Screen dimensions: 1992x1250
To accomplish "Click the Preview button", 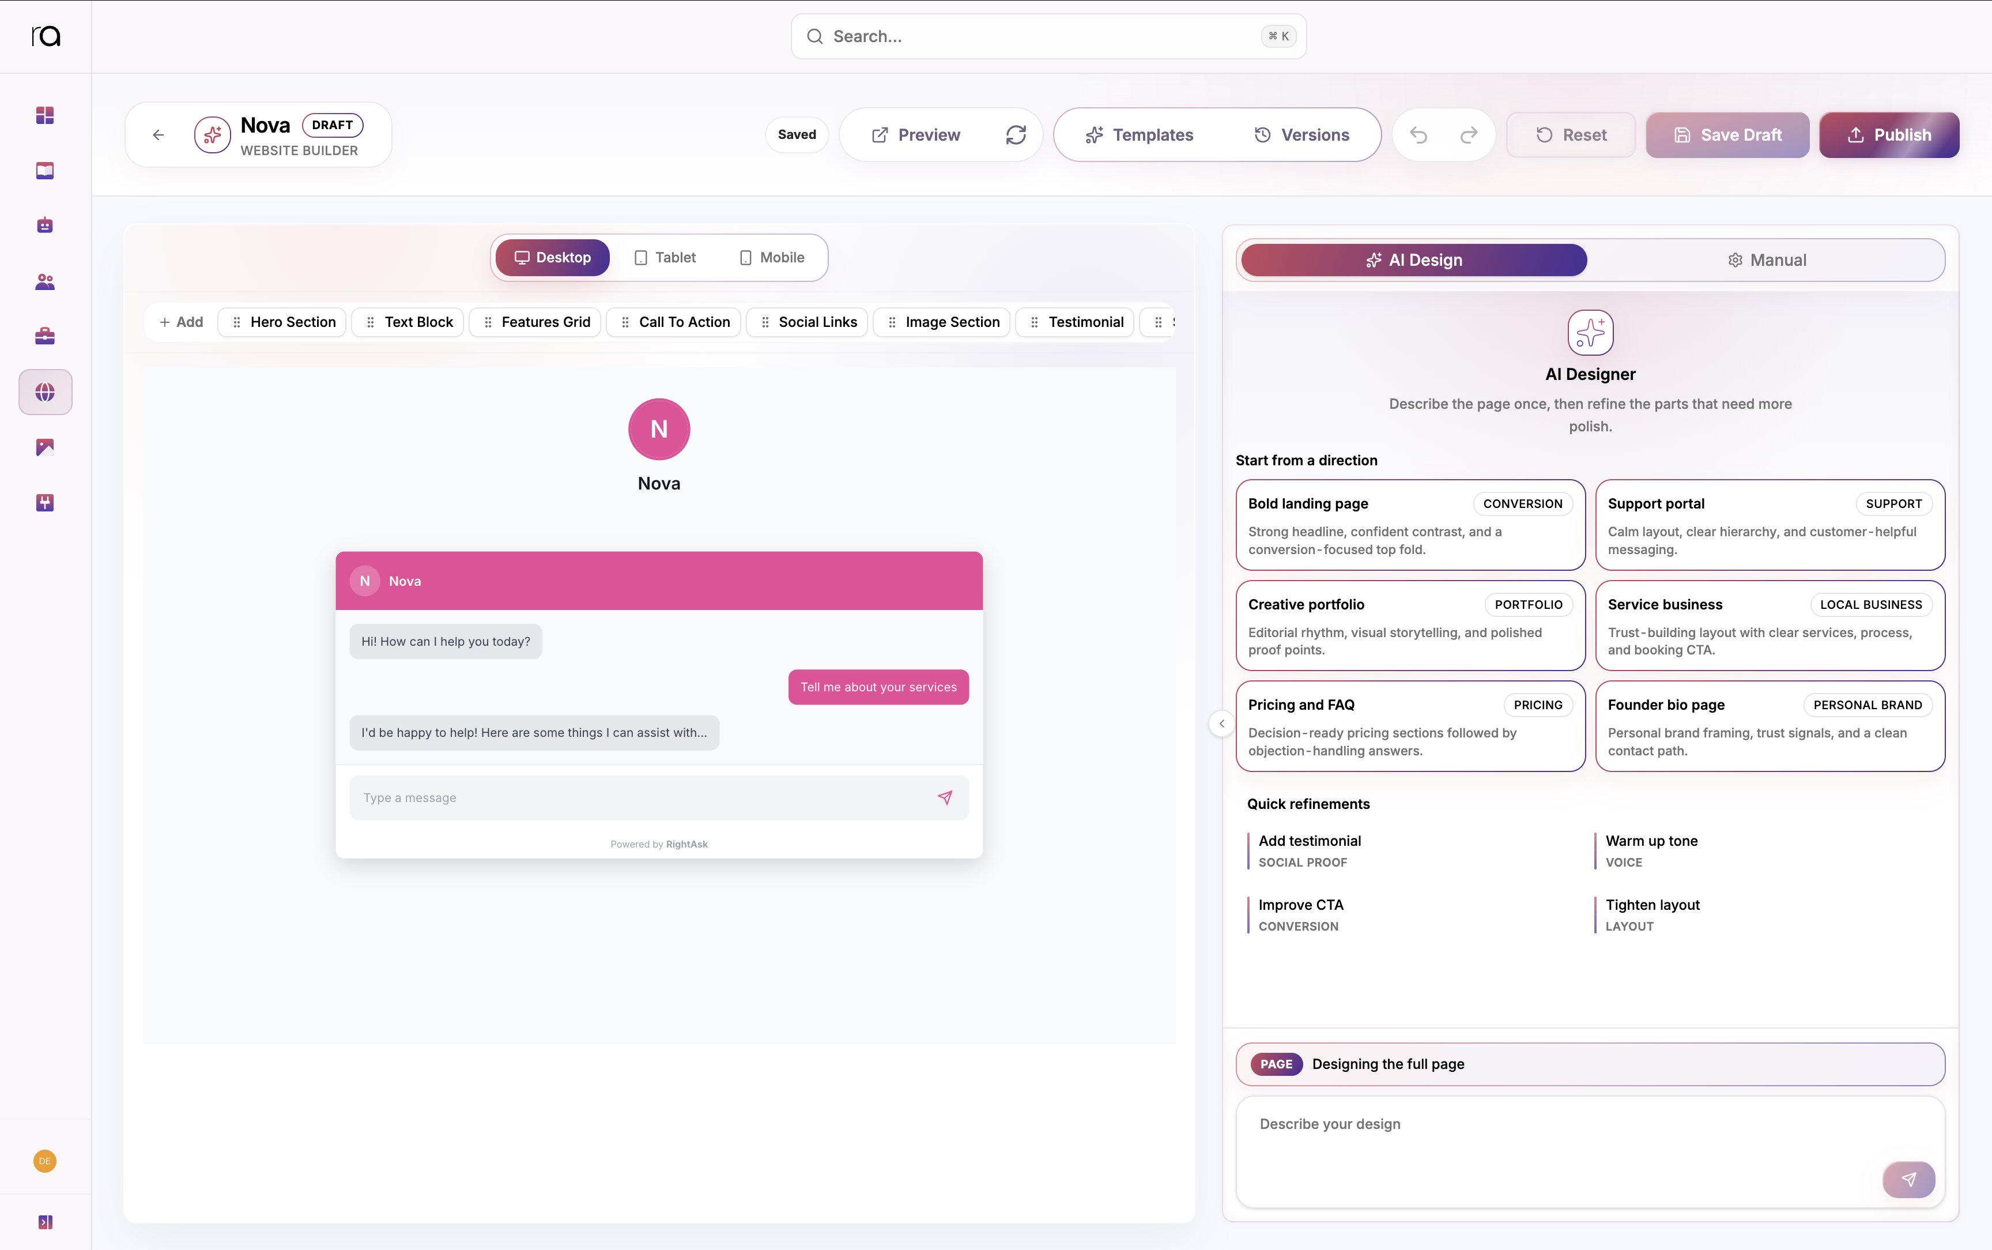I will (916, 135).
